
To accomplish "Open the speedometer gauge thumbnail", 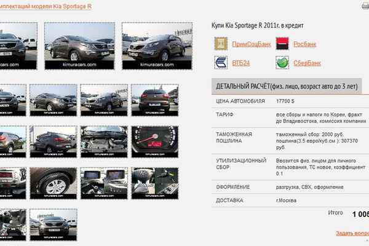I will [x=154, y=141].
